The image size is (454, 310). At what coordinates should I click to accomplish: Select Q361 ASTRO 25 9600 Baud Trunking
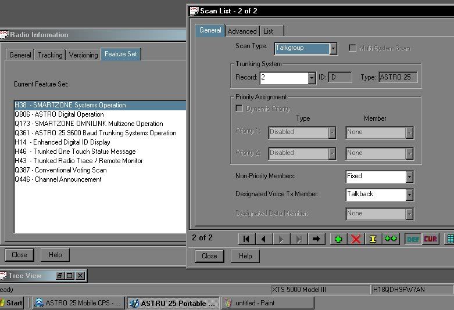(100, 133)
